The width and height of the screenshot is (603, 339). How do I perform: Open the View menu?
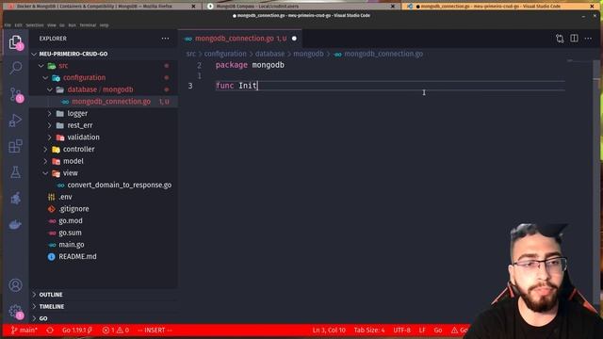click(52, 25)
